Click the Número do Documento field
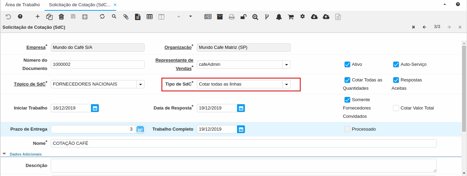Viewport: 467px width, 176px height. coord(98,64)
